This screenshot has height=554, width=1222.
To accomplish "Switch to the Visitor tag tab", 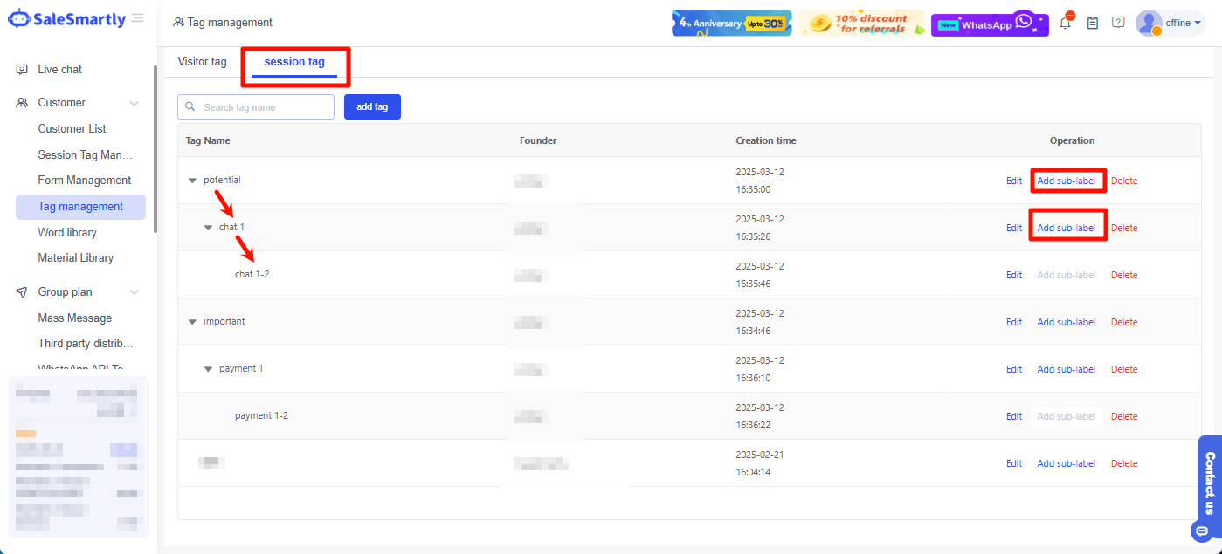I will [x=202, y=62].
